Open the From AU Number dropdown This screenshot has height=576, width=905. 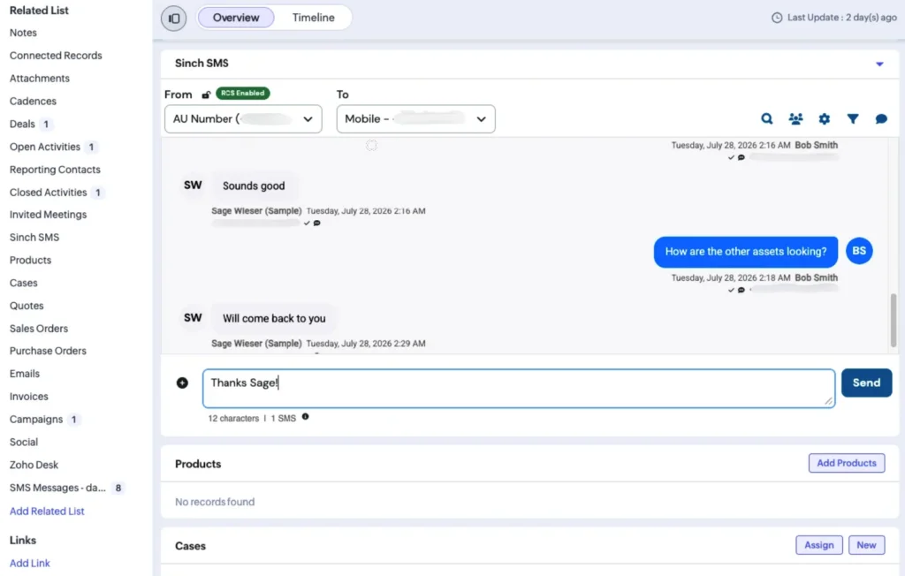pos(243,119)
